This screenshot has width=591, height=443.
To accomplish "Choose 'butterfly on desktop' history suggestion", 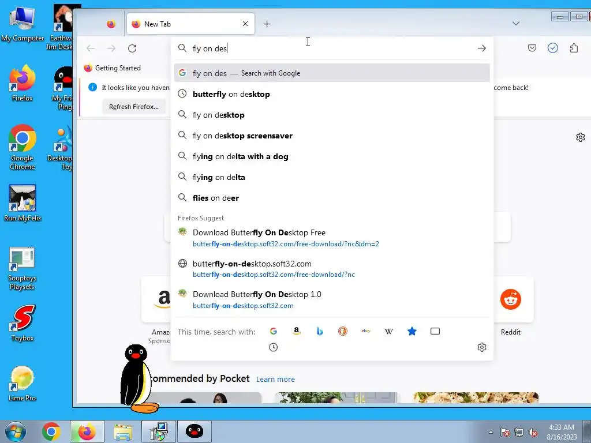I will pos(332,94).
